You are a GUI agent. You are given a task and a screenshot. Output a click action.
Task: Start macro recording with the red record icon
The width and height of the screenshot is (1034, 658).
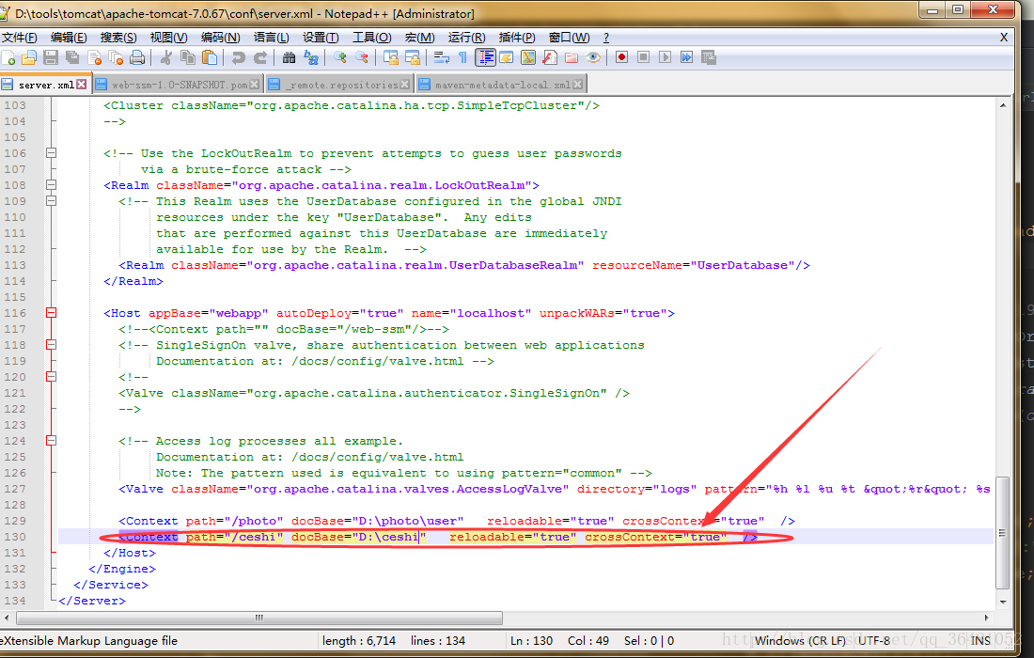click(x=621, y=58)
